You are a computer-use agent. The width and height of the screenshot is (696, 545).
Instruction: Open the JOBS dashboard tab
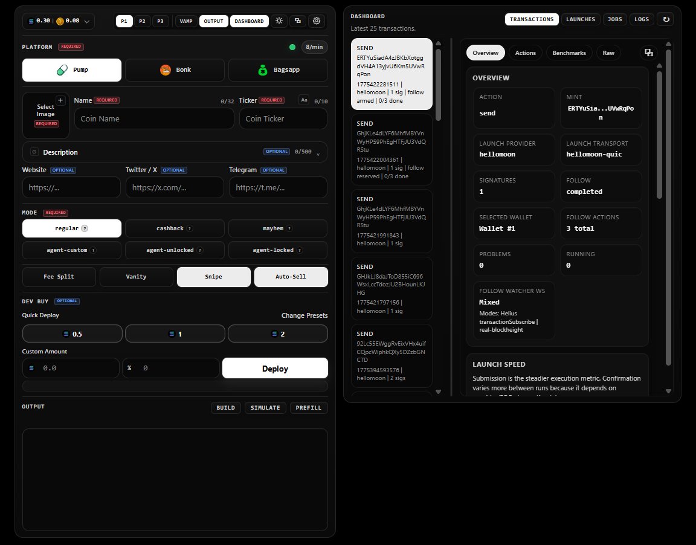(615, 19)
